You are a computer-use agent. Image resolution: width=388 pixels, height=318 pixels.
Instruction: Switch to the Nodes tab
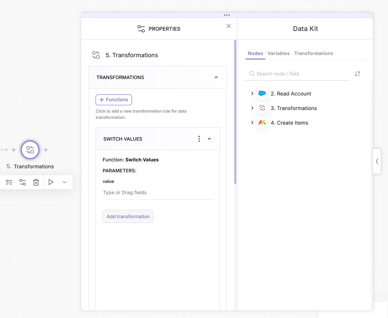point(255,54)
